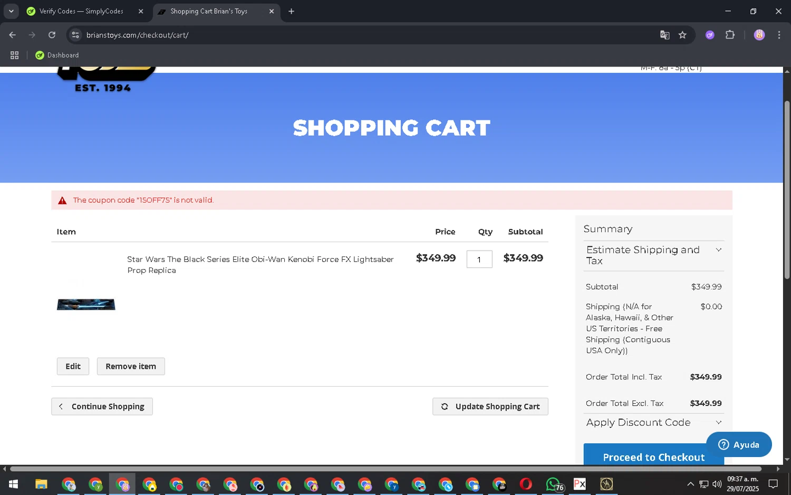The height and width of the screenshot is (495, 791).
Task: Click the item price $349.99 in Price column
Action: pos(436,258)
